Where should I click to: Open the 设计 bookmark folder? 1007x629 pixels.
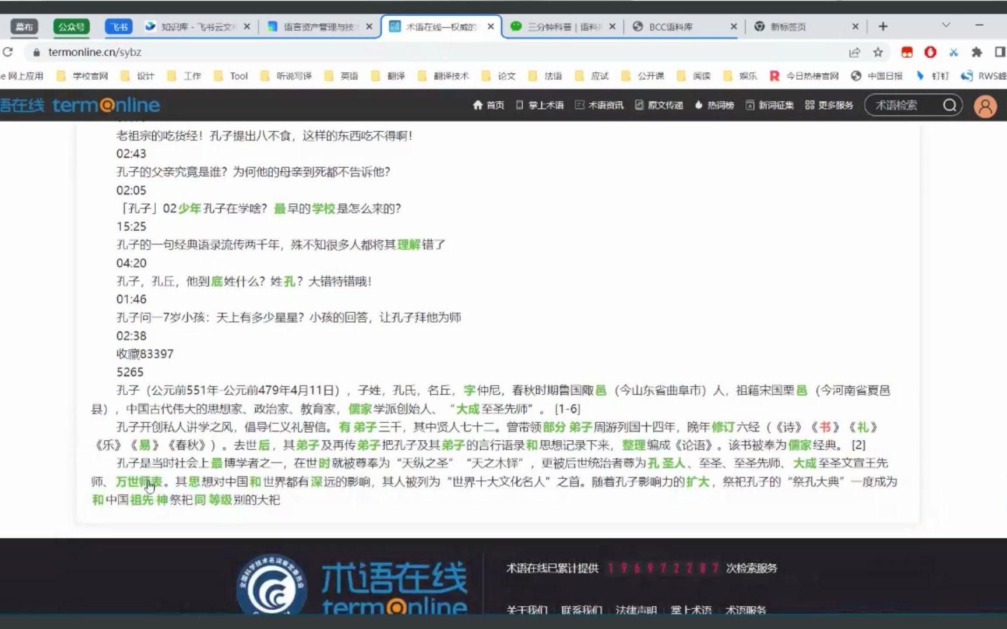pyautogui.click(x=138, y=76)
